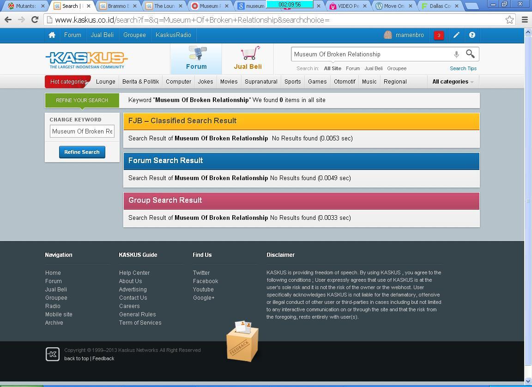Switch to the Brammo browser tab
This screenshot has height=387, width=532.
tap(118, 6)
